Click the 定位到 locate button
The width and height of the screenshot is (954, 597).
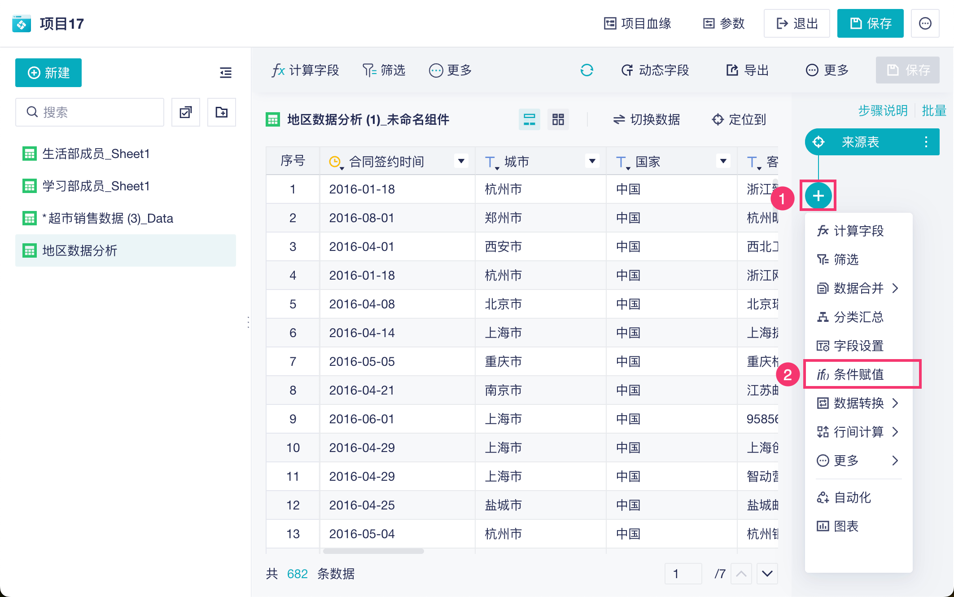tap(739, 119)
